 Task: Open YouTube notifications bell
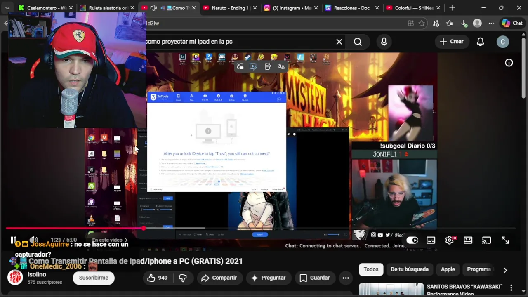[480, 42]
